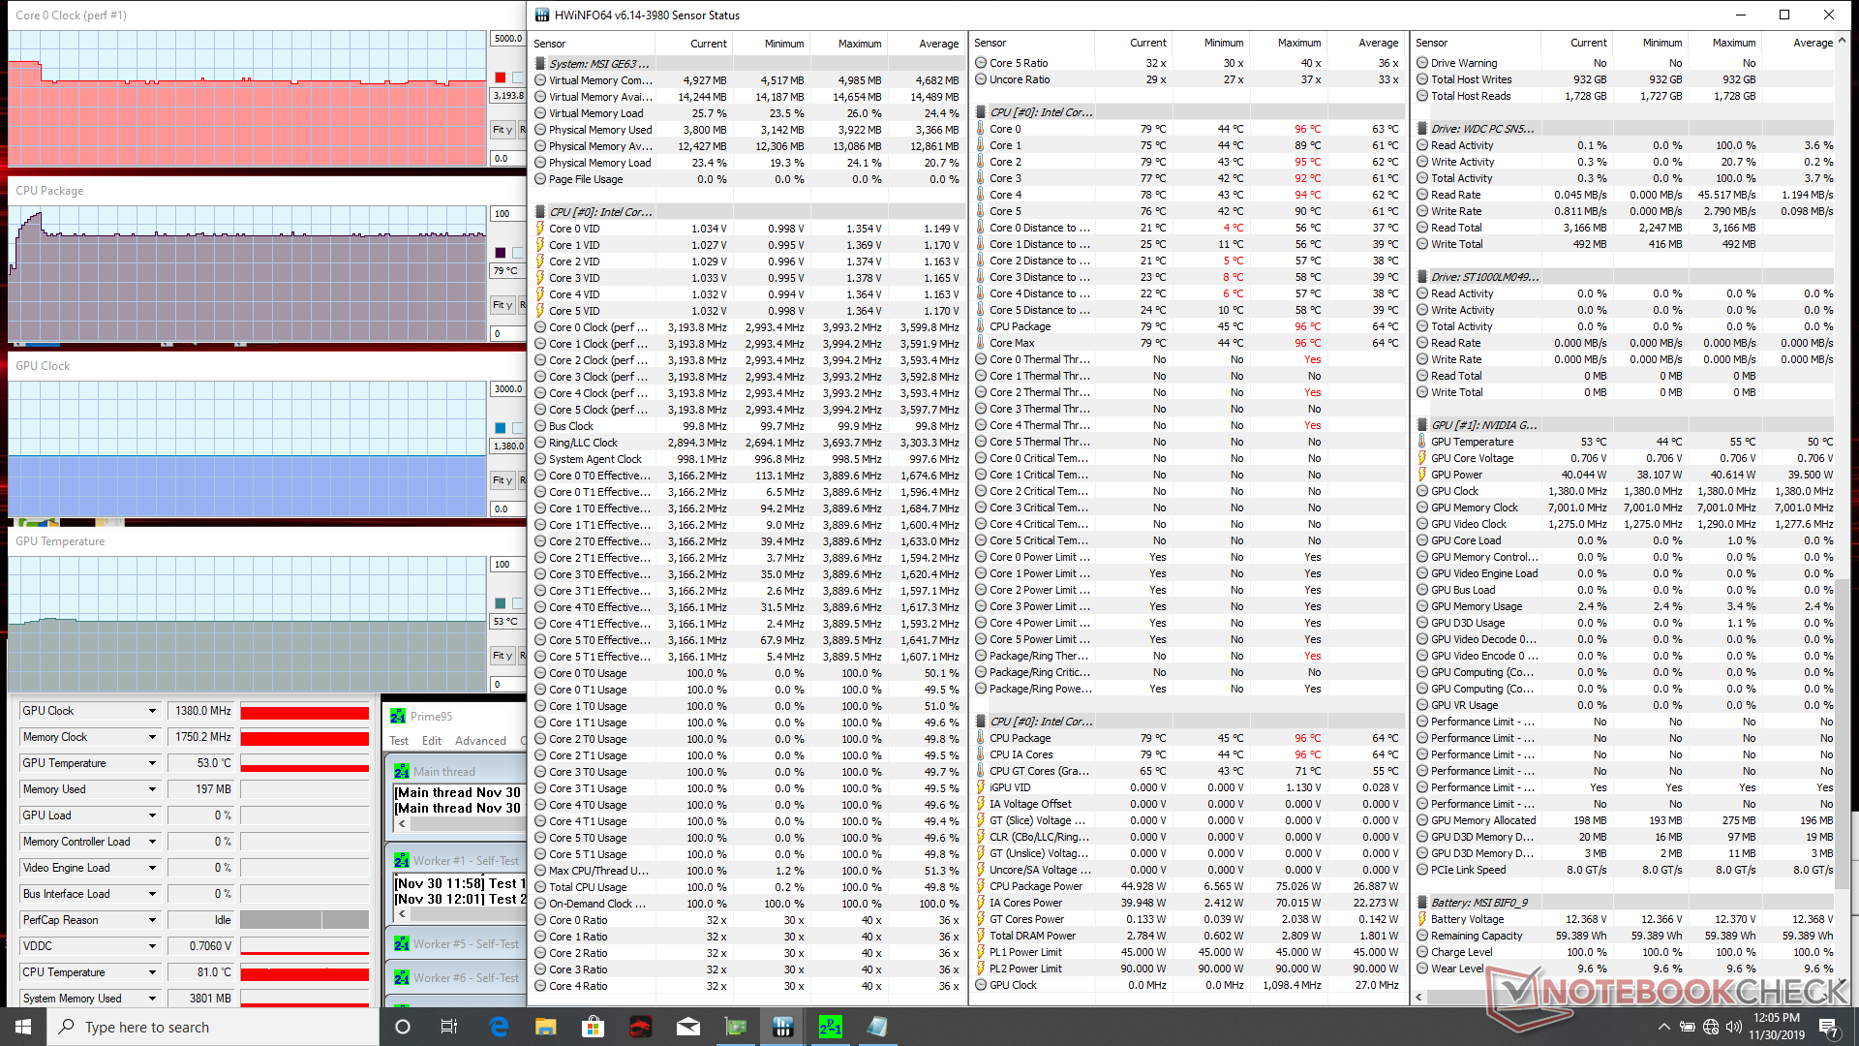Click the System: MSI GE63 group icon
This screenshot has height=1046, width=1859.
(540, 64)
